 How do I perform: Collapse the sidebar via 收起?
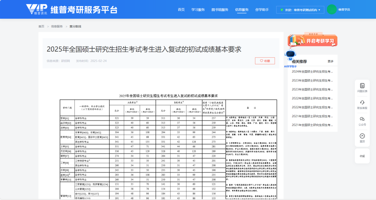coord(362,156)
